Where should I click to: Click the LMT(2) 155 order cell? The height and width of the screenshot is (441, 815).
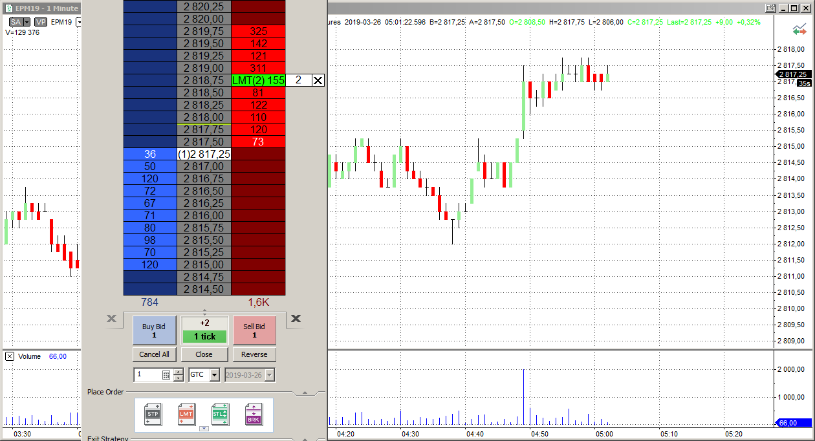point(258,80)
